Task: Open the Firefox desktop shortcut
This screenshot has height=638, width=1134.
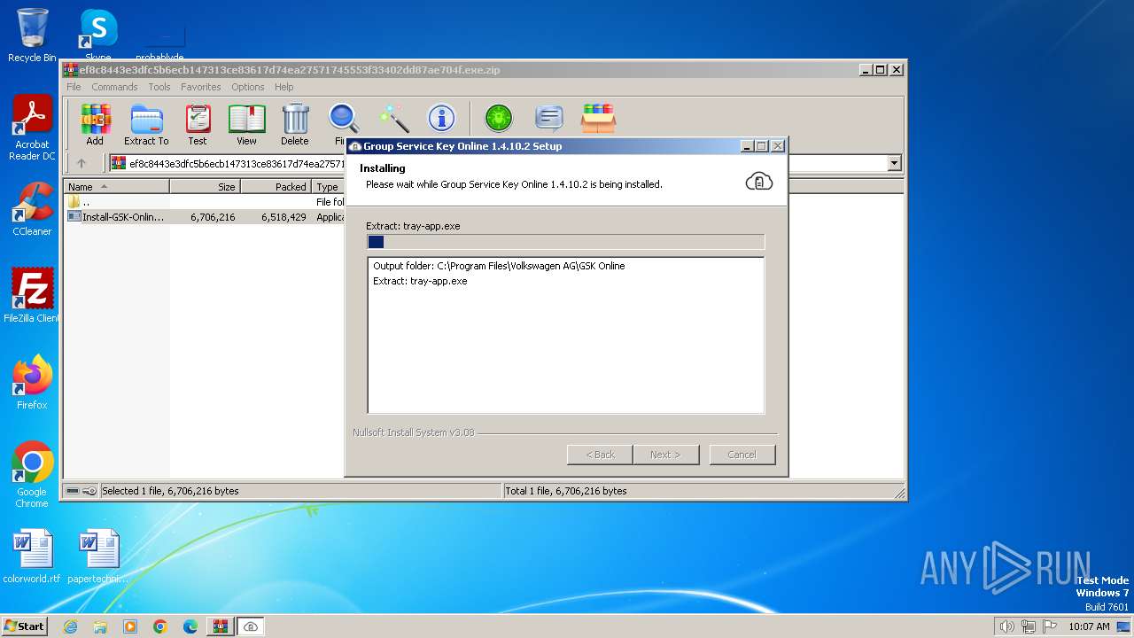Action: click(x=32, y=382)
